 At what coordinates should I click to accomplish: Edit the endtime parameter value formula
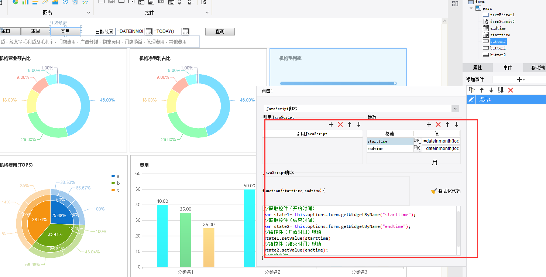tap(441, 148)
